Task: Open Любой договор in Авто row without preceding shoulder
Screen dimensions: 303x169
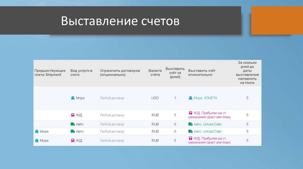Action: (112, 124)
